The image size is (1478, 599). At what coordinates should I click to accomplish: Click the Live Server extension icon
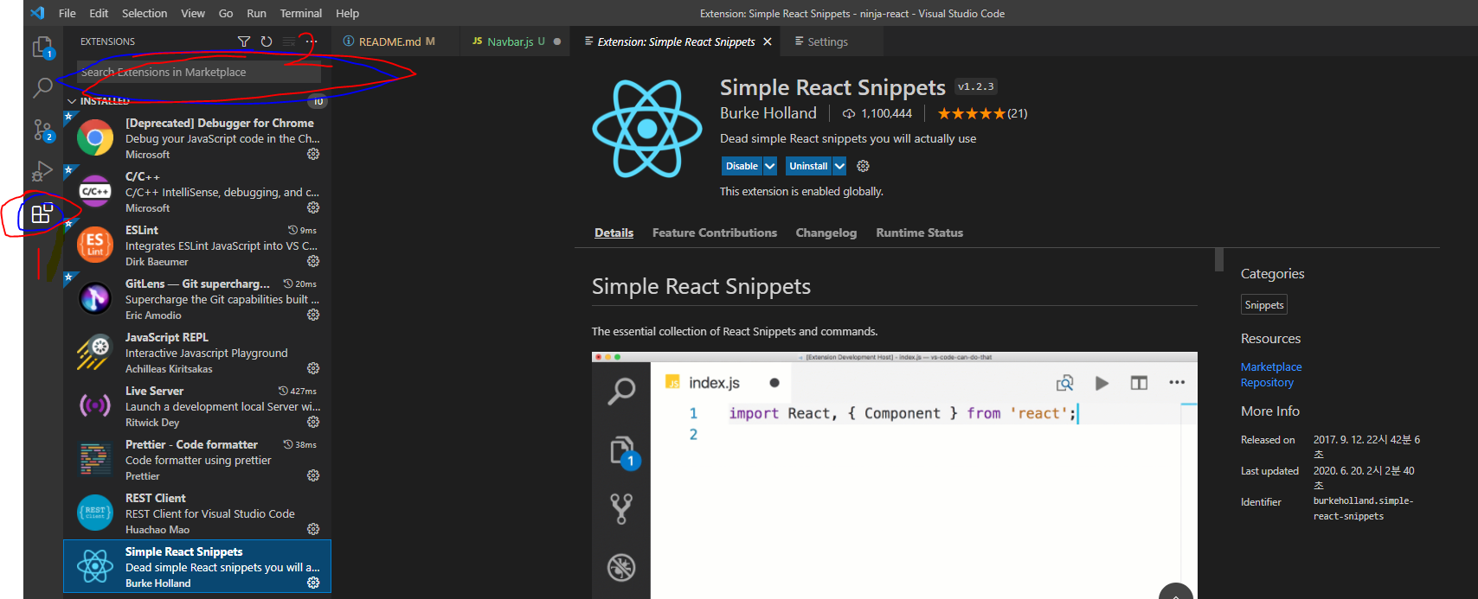tap(95, 405)
